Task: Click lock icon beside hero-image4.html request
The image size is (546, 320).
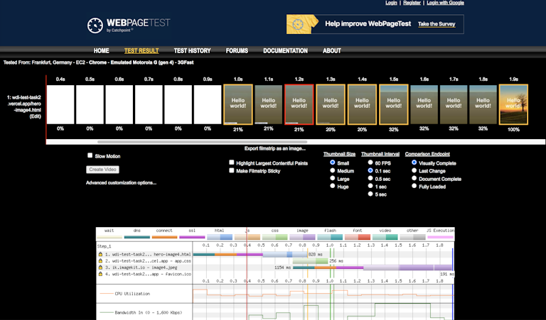Action: pos(100,254)
